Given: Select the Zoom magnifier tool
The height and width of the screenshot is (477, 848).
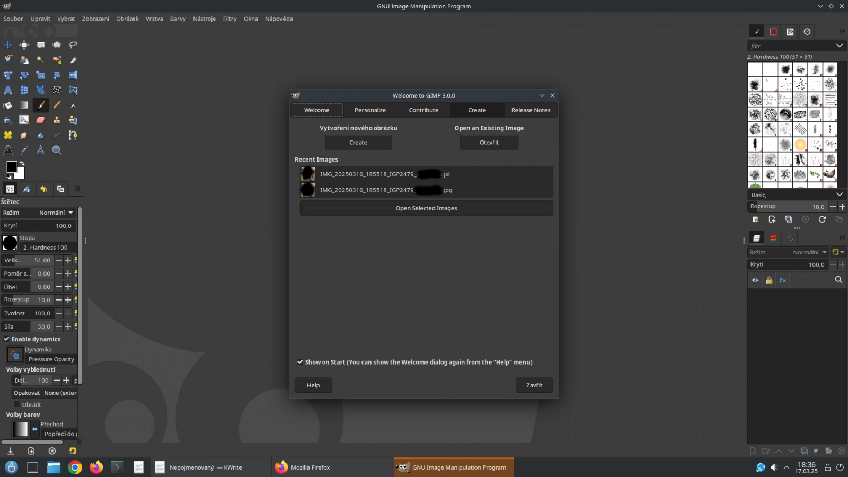Looking at the screenshot, I should click(57, 151).
